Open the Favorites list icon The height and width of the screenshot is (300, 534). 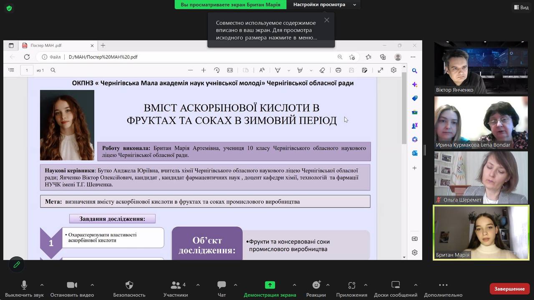click(368, 57)
